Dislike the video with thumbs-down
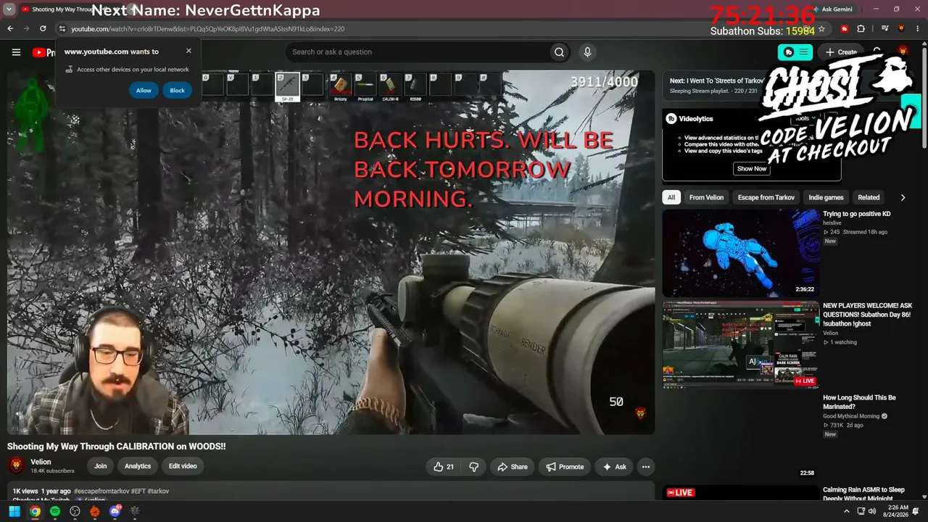The width and height of the screenshot is (928, 522). point(474,467)
